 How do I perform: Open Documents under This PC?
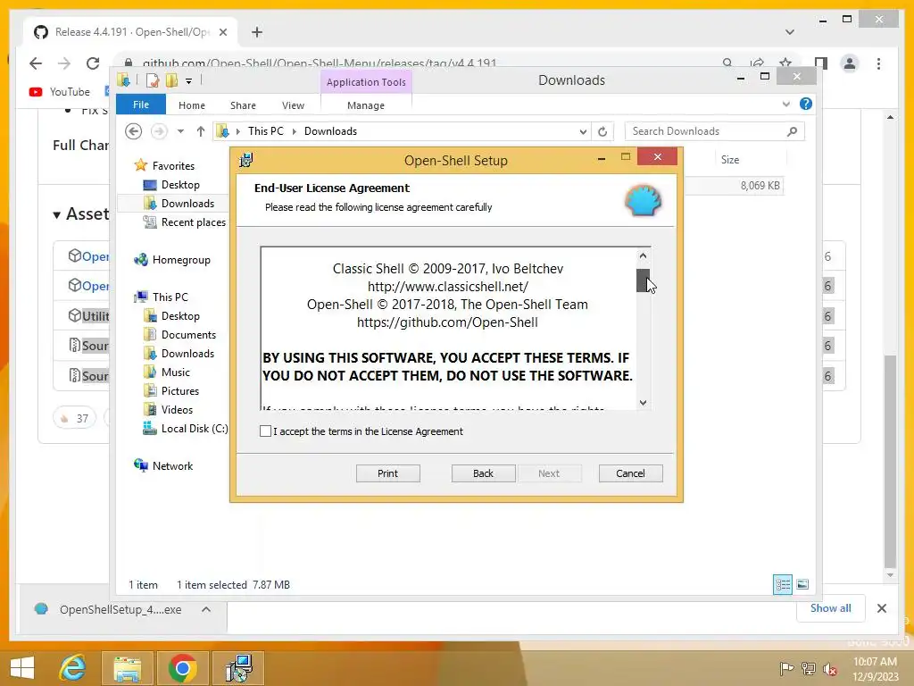pyautogui.click(x=188, y=334)
